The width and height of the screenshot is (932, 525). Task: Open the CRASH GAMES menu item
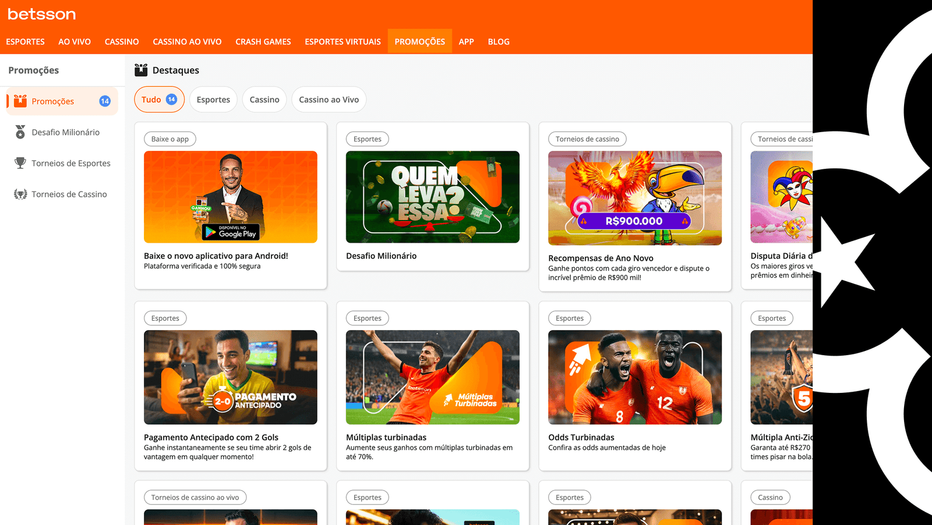tap(263, 42)
